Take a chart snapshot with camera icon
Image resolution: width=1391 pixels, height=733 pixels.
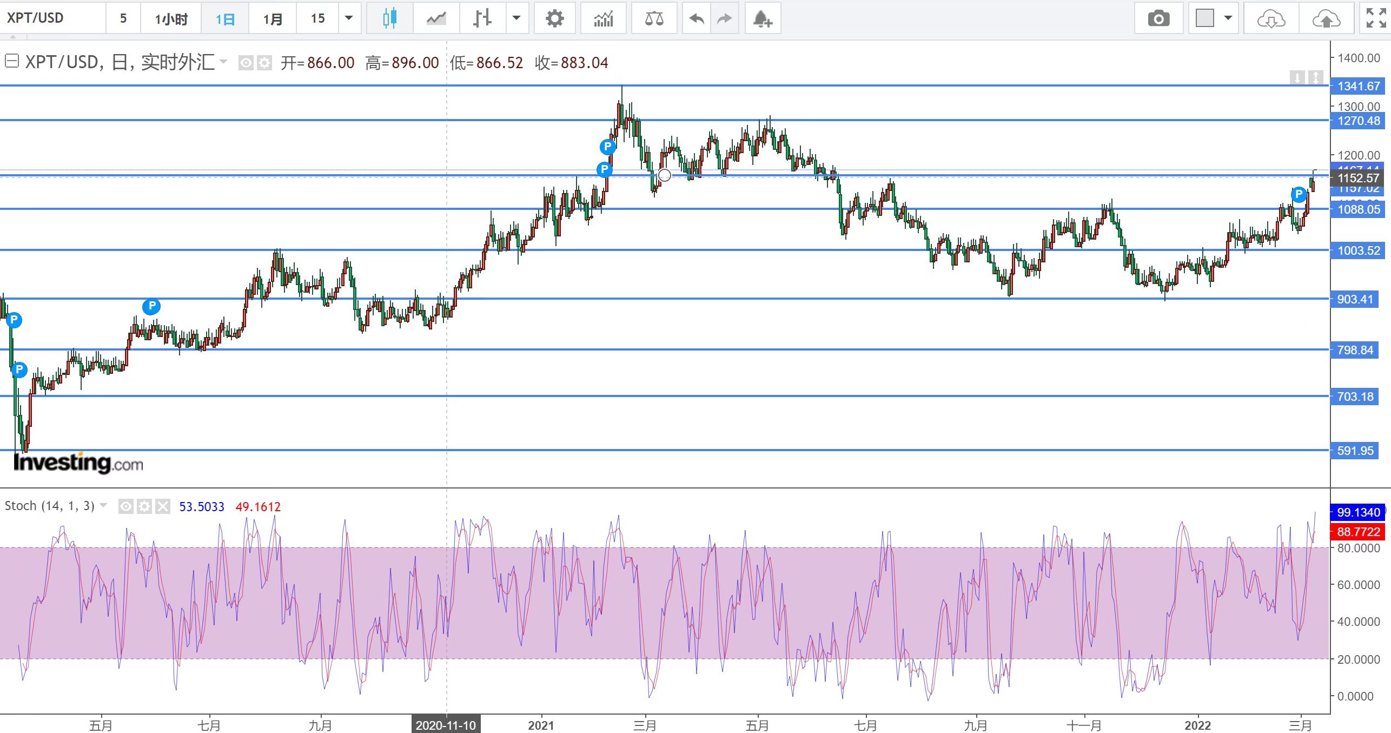tap(1158, 18)
